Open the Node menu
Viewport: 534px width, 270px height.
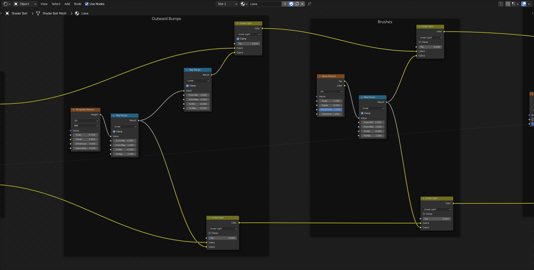pos(78,4)
